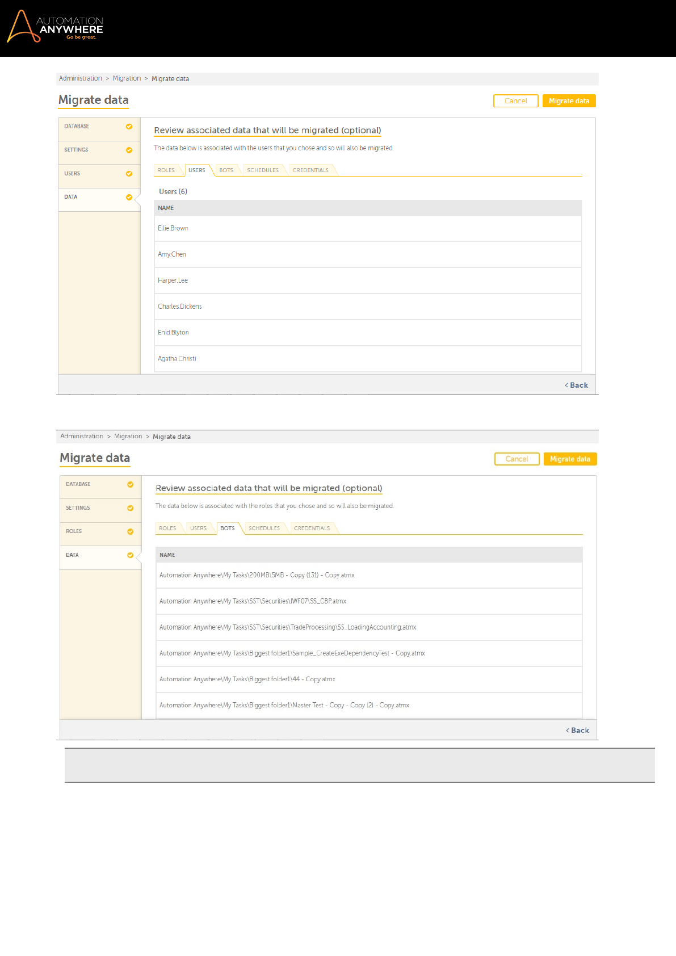Select DATA step in upper wizard sidebar
676x956 pixels.
click(x=99, y=200)
